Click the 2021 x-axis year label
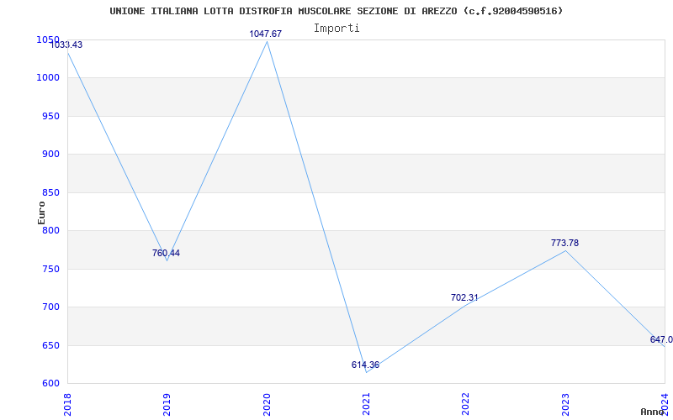Screen dimensions: 673x420 pyautogui.click(x=366, y=404)
